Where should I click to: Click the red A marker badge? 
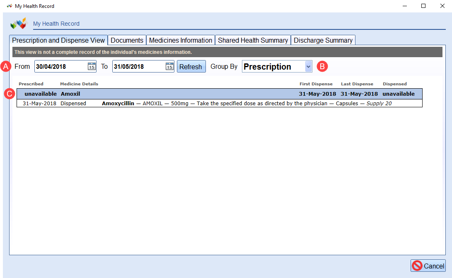[5, 66]
